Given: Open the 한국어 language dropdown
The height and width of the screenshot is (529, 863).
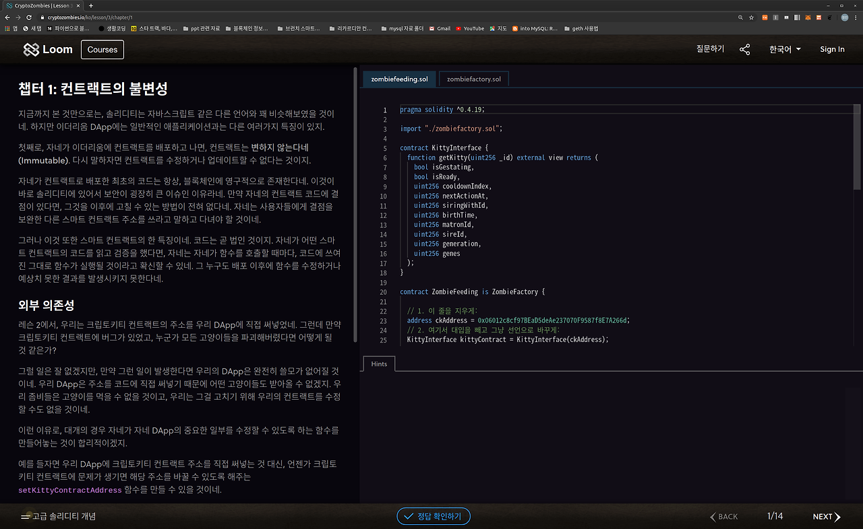Looking at the screenshot, I should pyautogui.click(x=785, y=49).
